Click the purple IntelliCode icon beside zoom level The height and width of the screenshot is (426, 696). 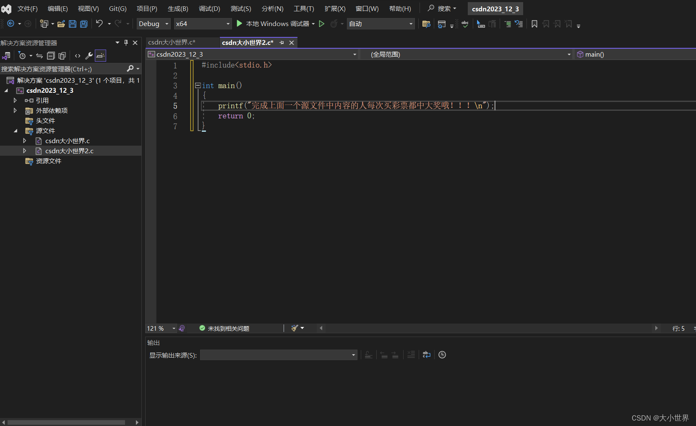182,329
